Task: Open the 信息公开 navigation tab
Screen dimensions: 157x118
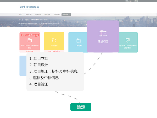Action: pos(29,14)
